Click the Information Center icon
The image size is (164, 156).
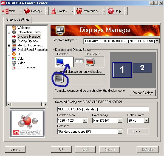click(14, 32)
